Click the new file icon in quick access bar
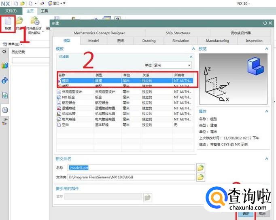276x220 pixels. (x=16, y=3)
